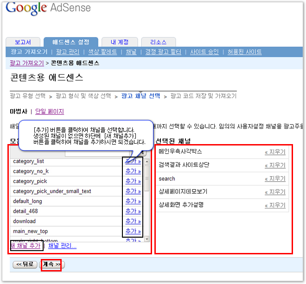Click the channel list scrollbar down arrow
Viewport: 306px width, 284px height.
[x=147, y=239]
